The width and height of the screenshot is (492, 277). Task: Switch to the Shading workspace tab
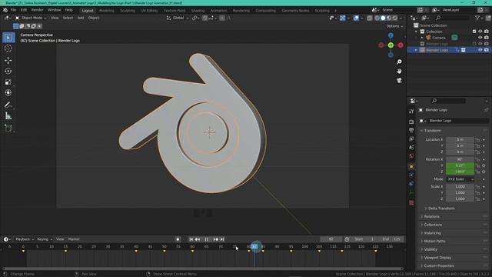(198, 11)
